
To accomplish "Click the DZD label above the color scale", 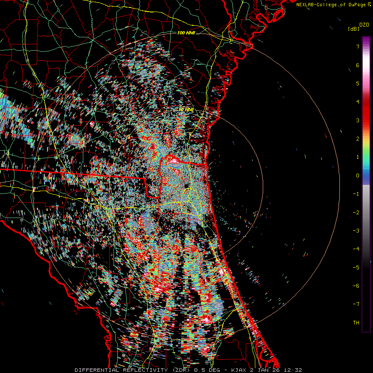I will [x=364, y=25].
